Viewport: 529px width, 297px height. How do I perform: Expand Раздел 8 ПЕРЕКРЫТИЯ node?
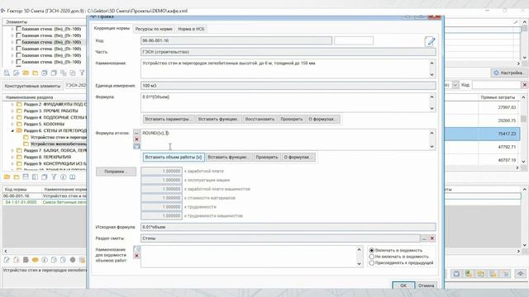coord(12,157)
